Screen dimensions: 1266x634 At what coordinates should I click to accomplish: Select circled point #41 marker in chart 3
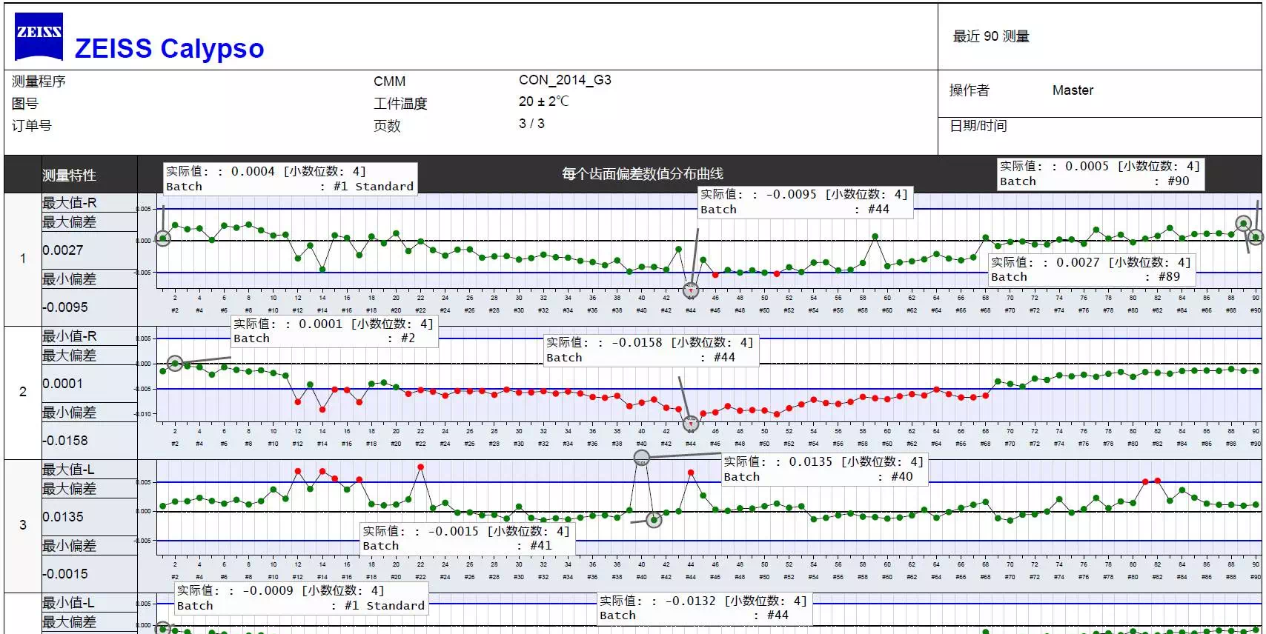654,520
